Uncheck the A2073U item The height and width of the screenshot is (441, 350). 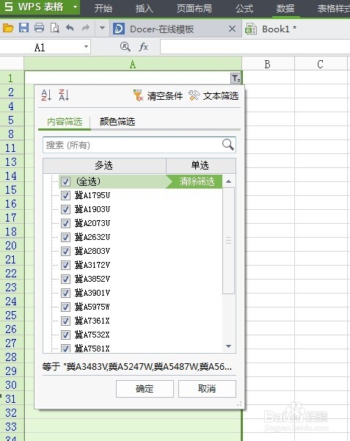65,223
